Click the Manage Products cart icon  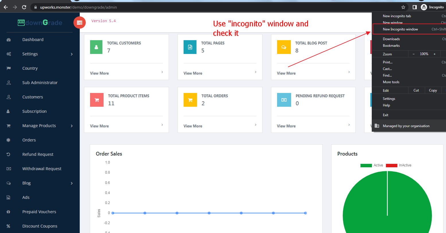point(9,126)
